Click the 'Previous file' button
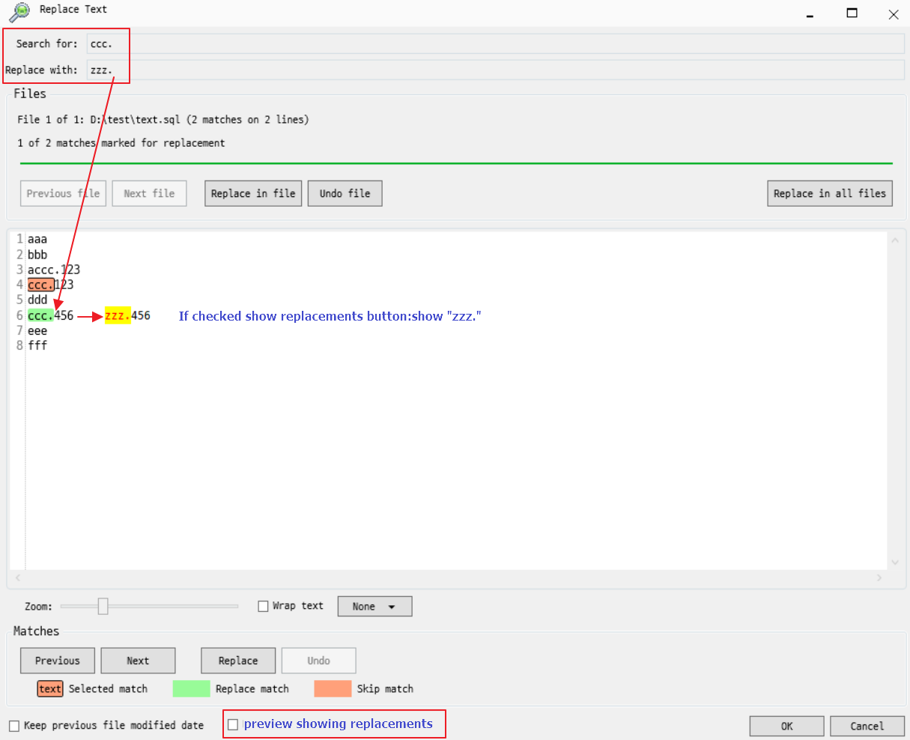Viewport: 910px width, 740px height. coord(63,192)
